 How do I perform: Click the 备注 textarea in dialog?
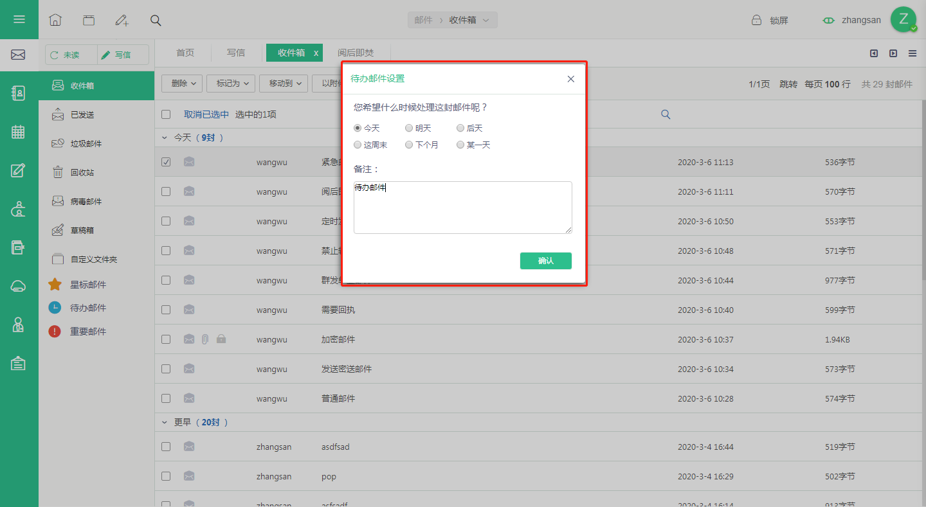[463, 208]
